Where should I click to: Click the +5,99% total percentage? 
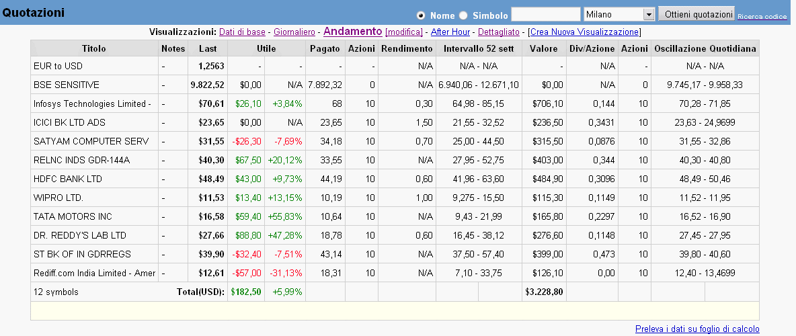pyautogui.click(x=287, y=292)
